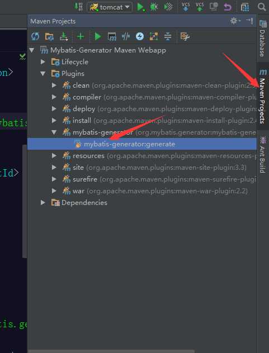Click the Reimport All Maven Projects icon

click(x=35, y=36)
